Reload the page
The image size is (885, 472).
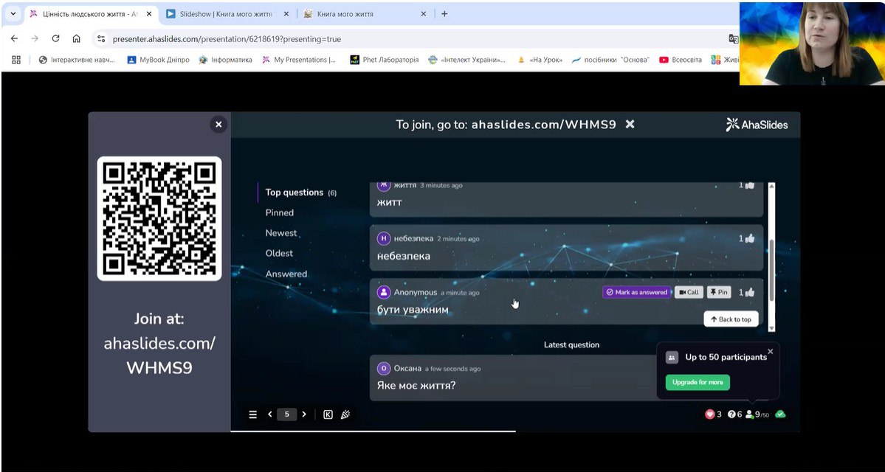tap(55, 39)
